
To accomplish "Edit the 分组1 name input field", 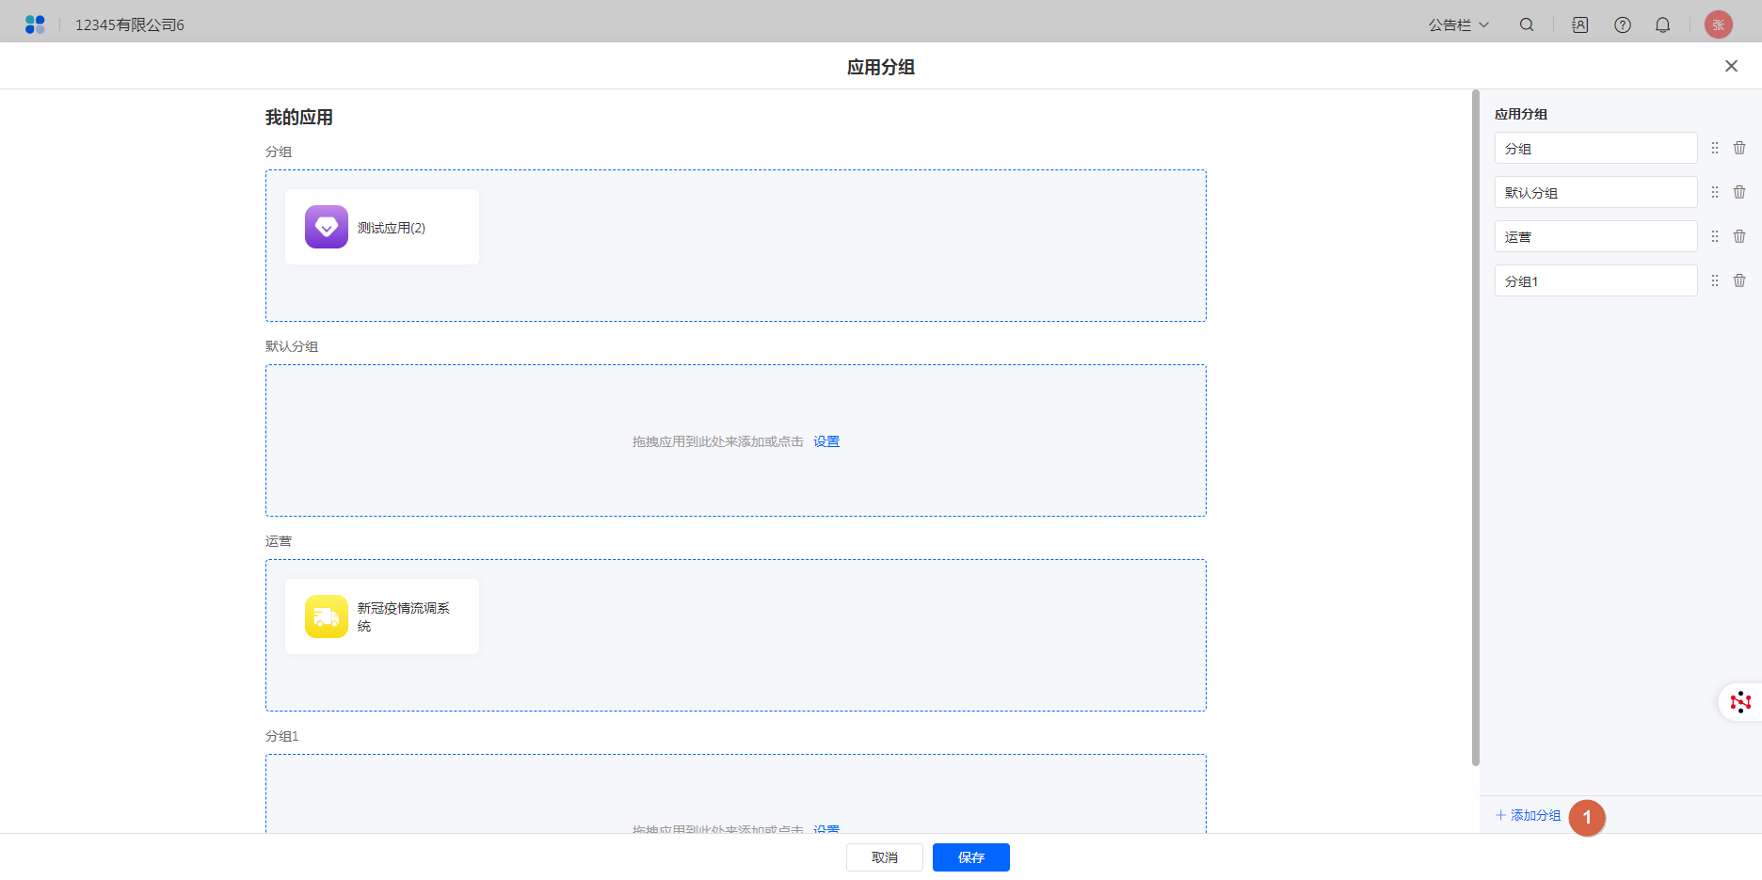I will pyautogui.click(x=1595, y=280).
